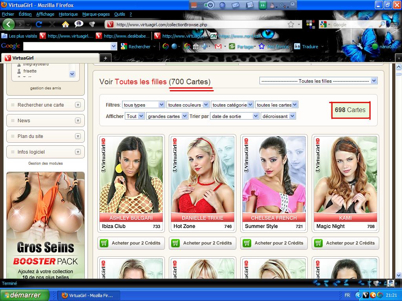This screenshot has width=402, height=301.
Task: Click the 'gestion des amis' link
Action: tap(46, 88)
